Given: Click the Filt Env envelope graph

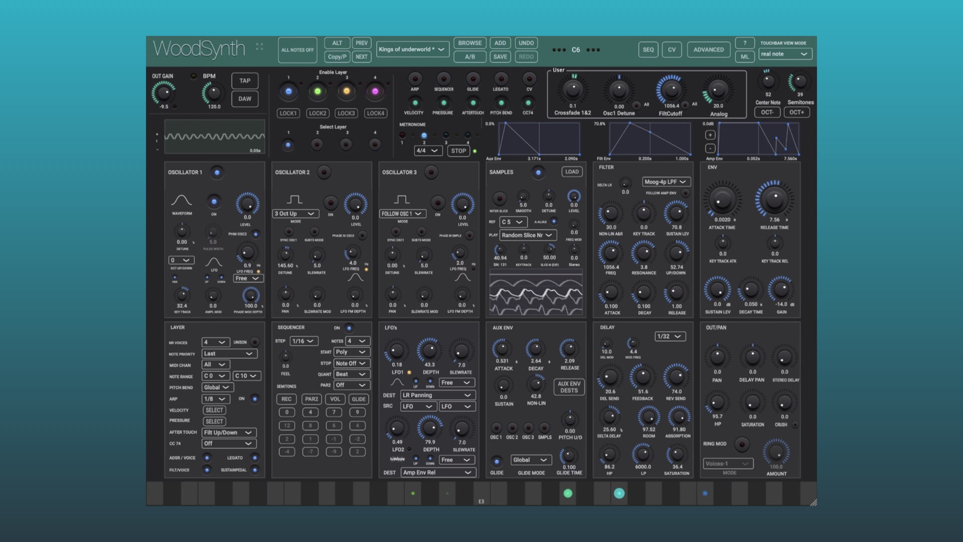Looking at the screenshot, I should point(650,139).
